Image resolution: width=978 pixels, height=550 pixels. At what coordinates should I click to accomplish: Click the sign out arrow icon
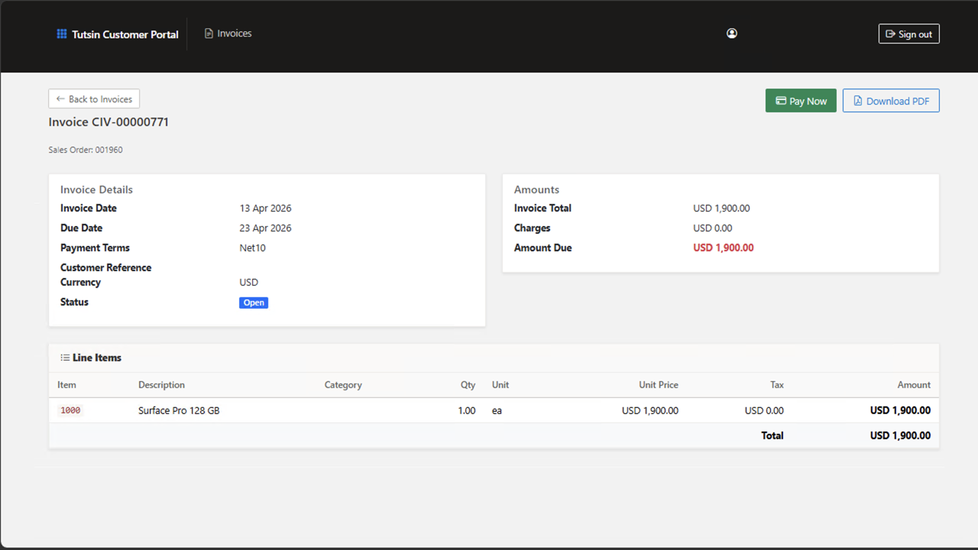[891, 33]
